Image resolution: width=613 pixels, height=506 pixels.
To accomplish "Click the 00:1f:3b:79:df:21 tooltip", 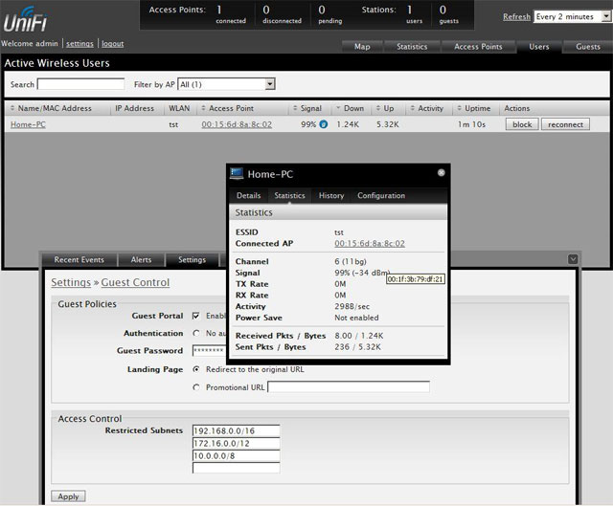I will click(415, 278).
